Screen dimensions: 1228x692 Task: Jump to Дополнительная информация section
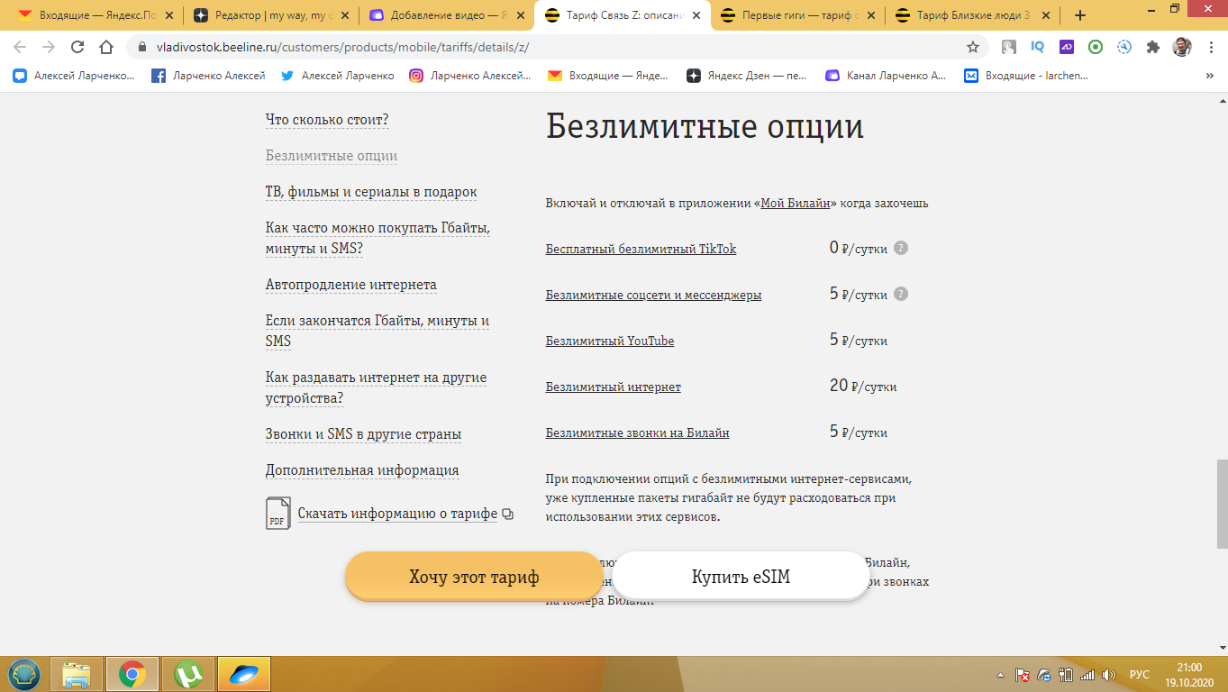362,470
